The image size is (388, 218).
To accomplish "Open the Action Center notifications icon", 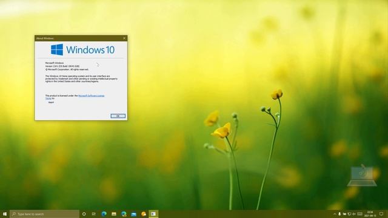I will [x=381, y=214].
